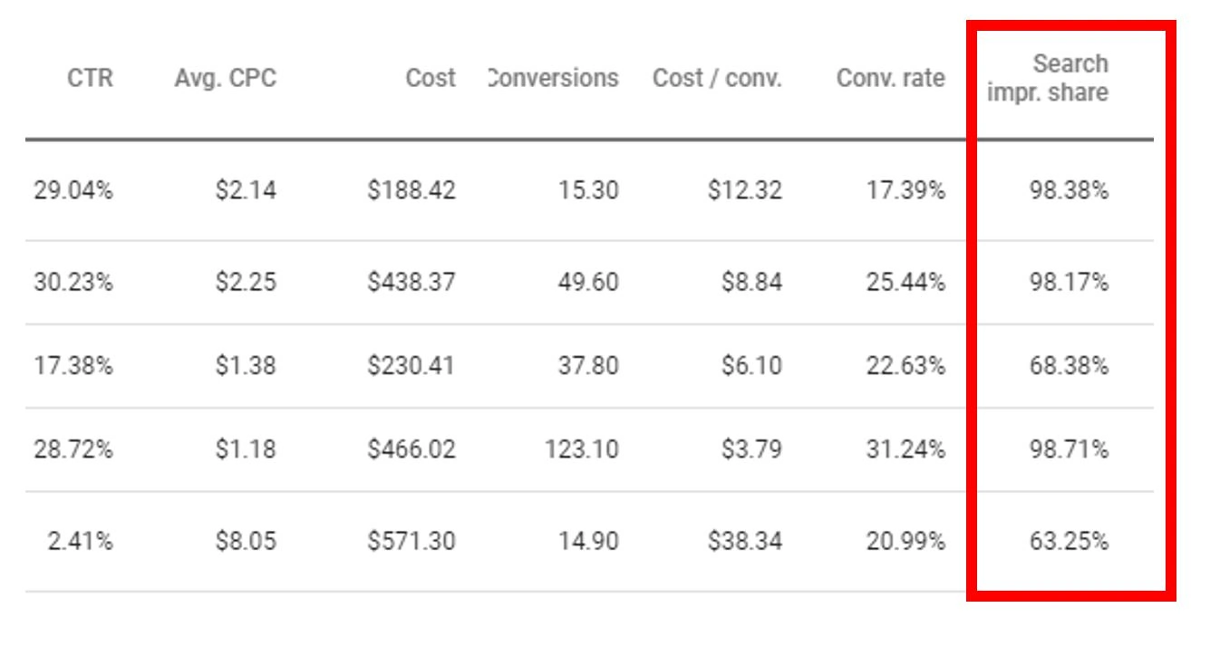Viewport: 1210px width, 646px height.
Task: Select the 63.25% impression share cell
Action: [1069, 542]
